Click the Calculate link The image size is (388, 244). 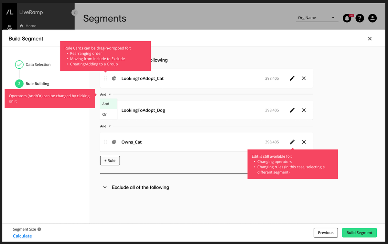pos(22,236)
